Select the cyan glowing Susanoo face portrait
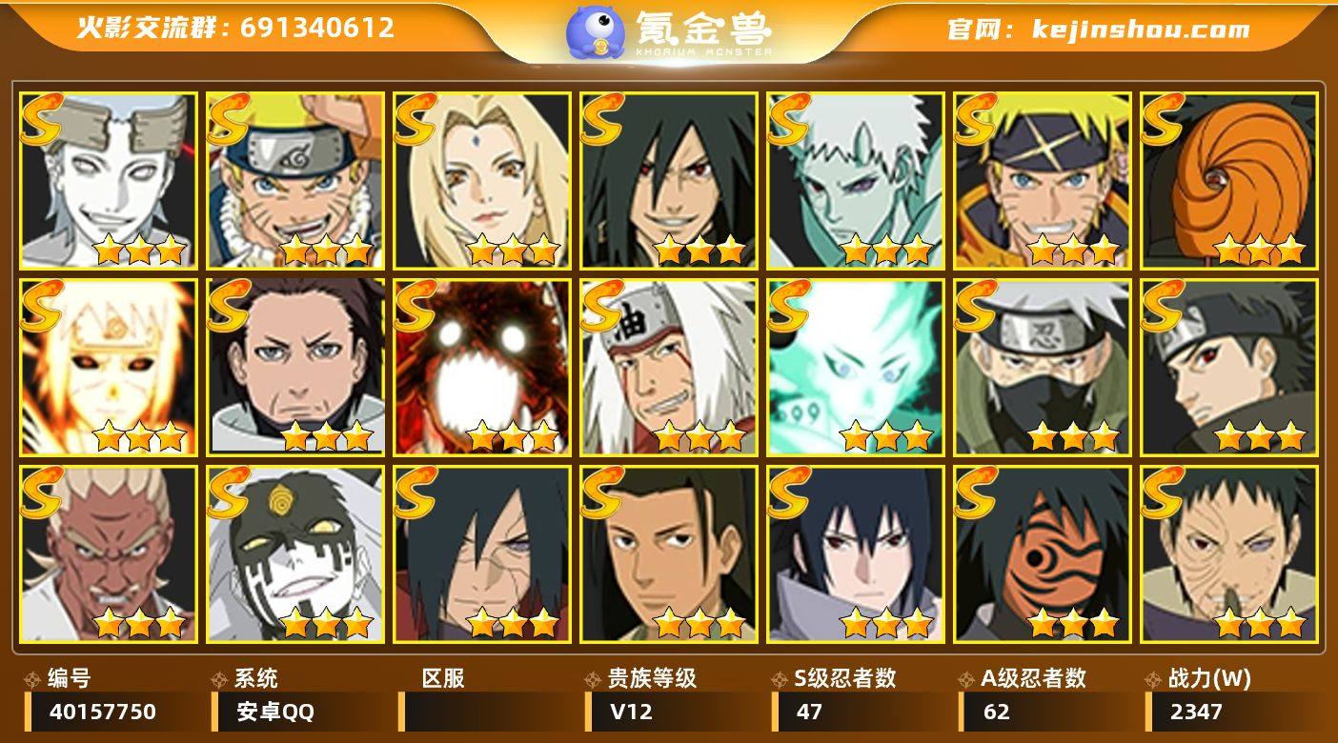This screenshot has height=743, width=1338. (x=856, y=367)
